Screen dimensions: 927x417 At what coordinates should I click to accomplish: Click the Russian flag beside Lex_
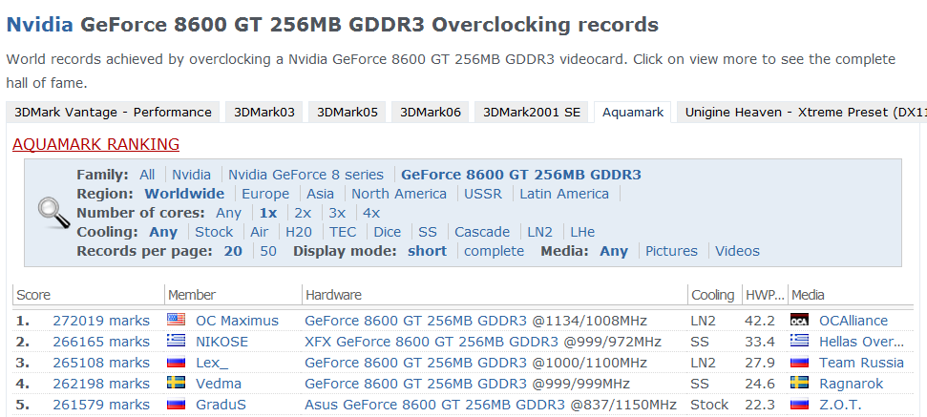(x=177, y=363)
